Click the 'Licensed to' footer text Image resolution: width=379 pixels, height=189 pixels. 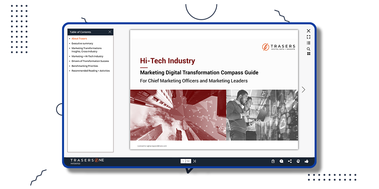152,146
